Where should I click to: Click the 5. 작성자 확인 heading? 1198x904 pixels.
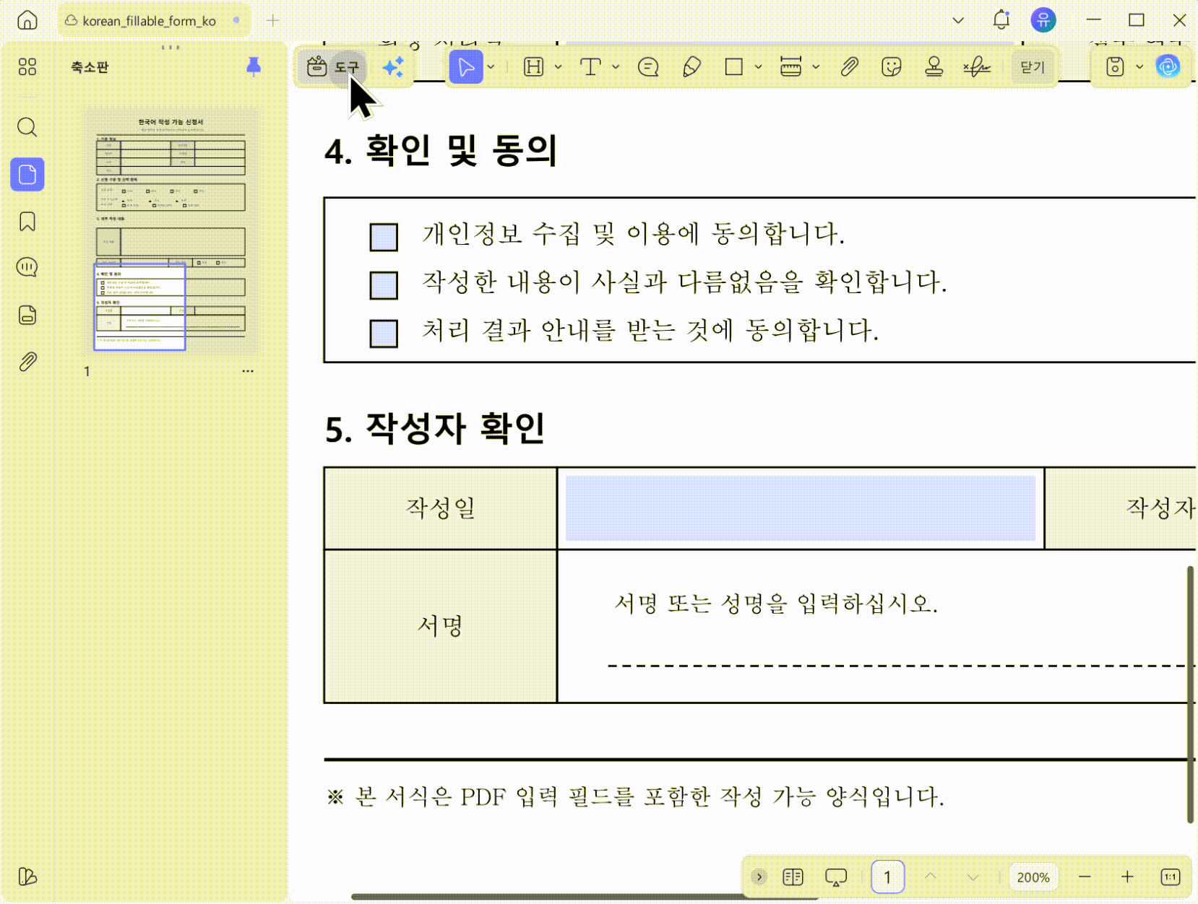click(435, 429)
